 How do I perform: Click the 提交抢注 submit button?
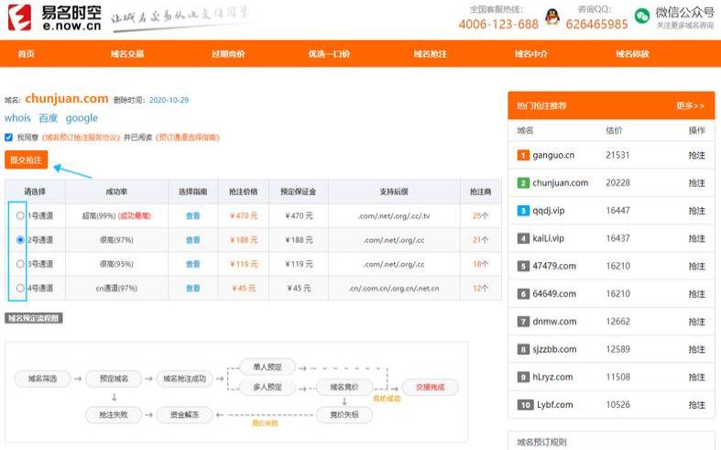[x=27, y=159]
